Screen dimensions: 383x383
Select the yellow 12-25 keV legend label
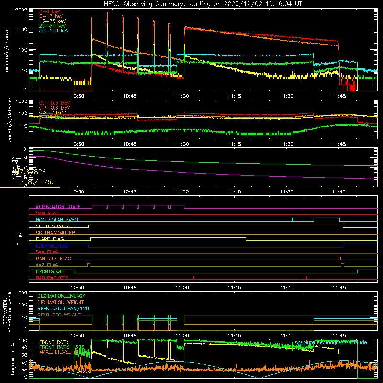point(53,21)
